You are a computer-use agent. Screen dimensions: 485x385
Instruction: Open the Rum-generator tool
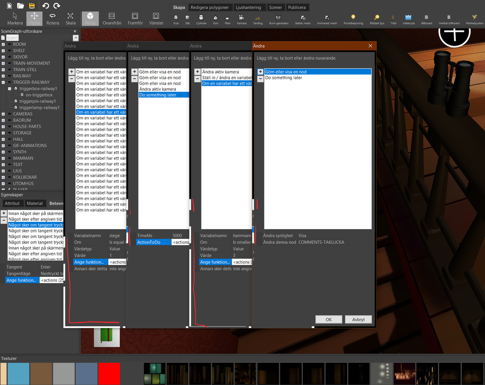click(278, 20)
